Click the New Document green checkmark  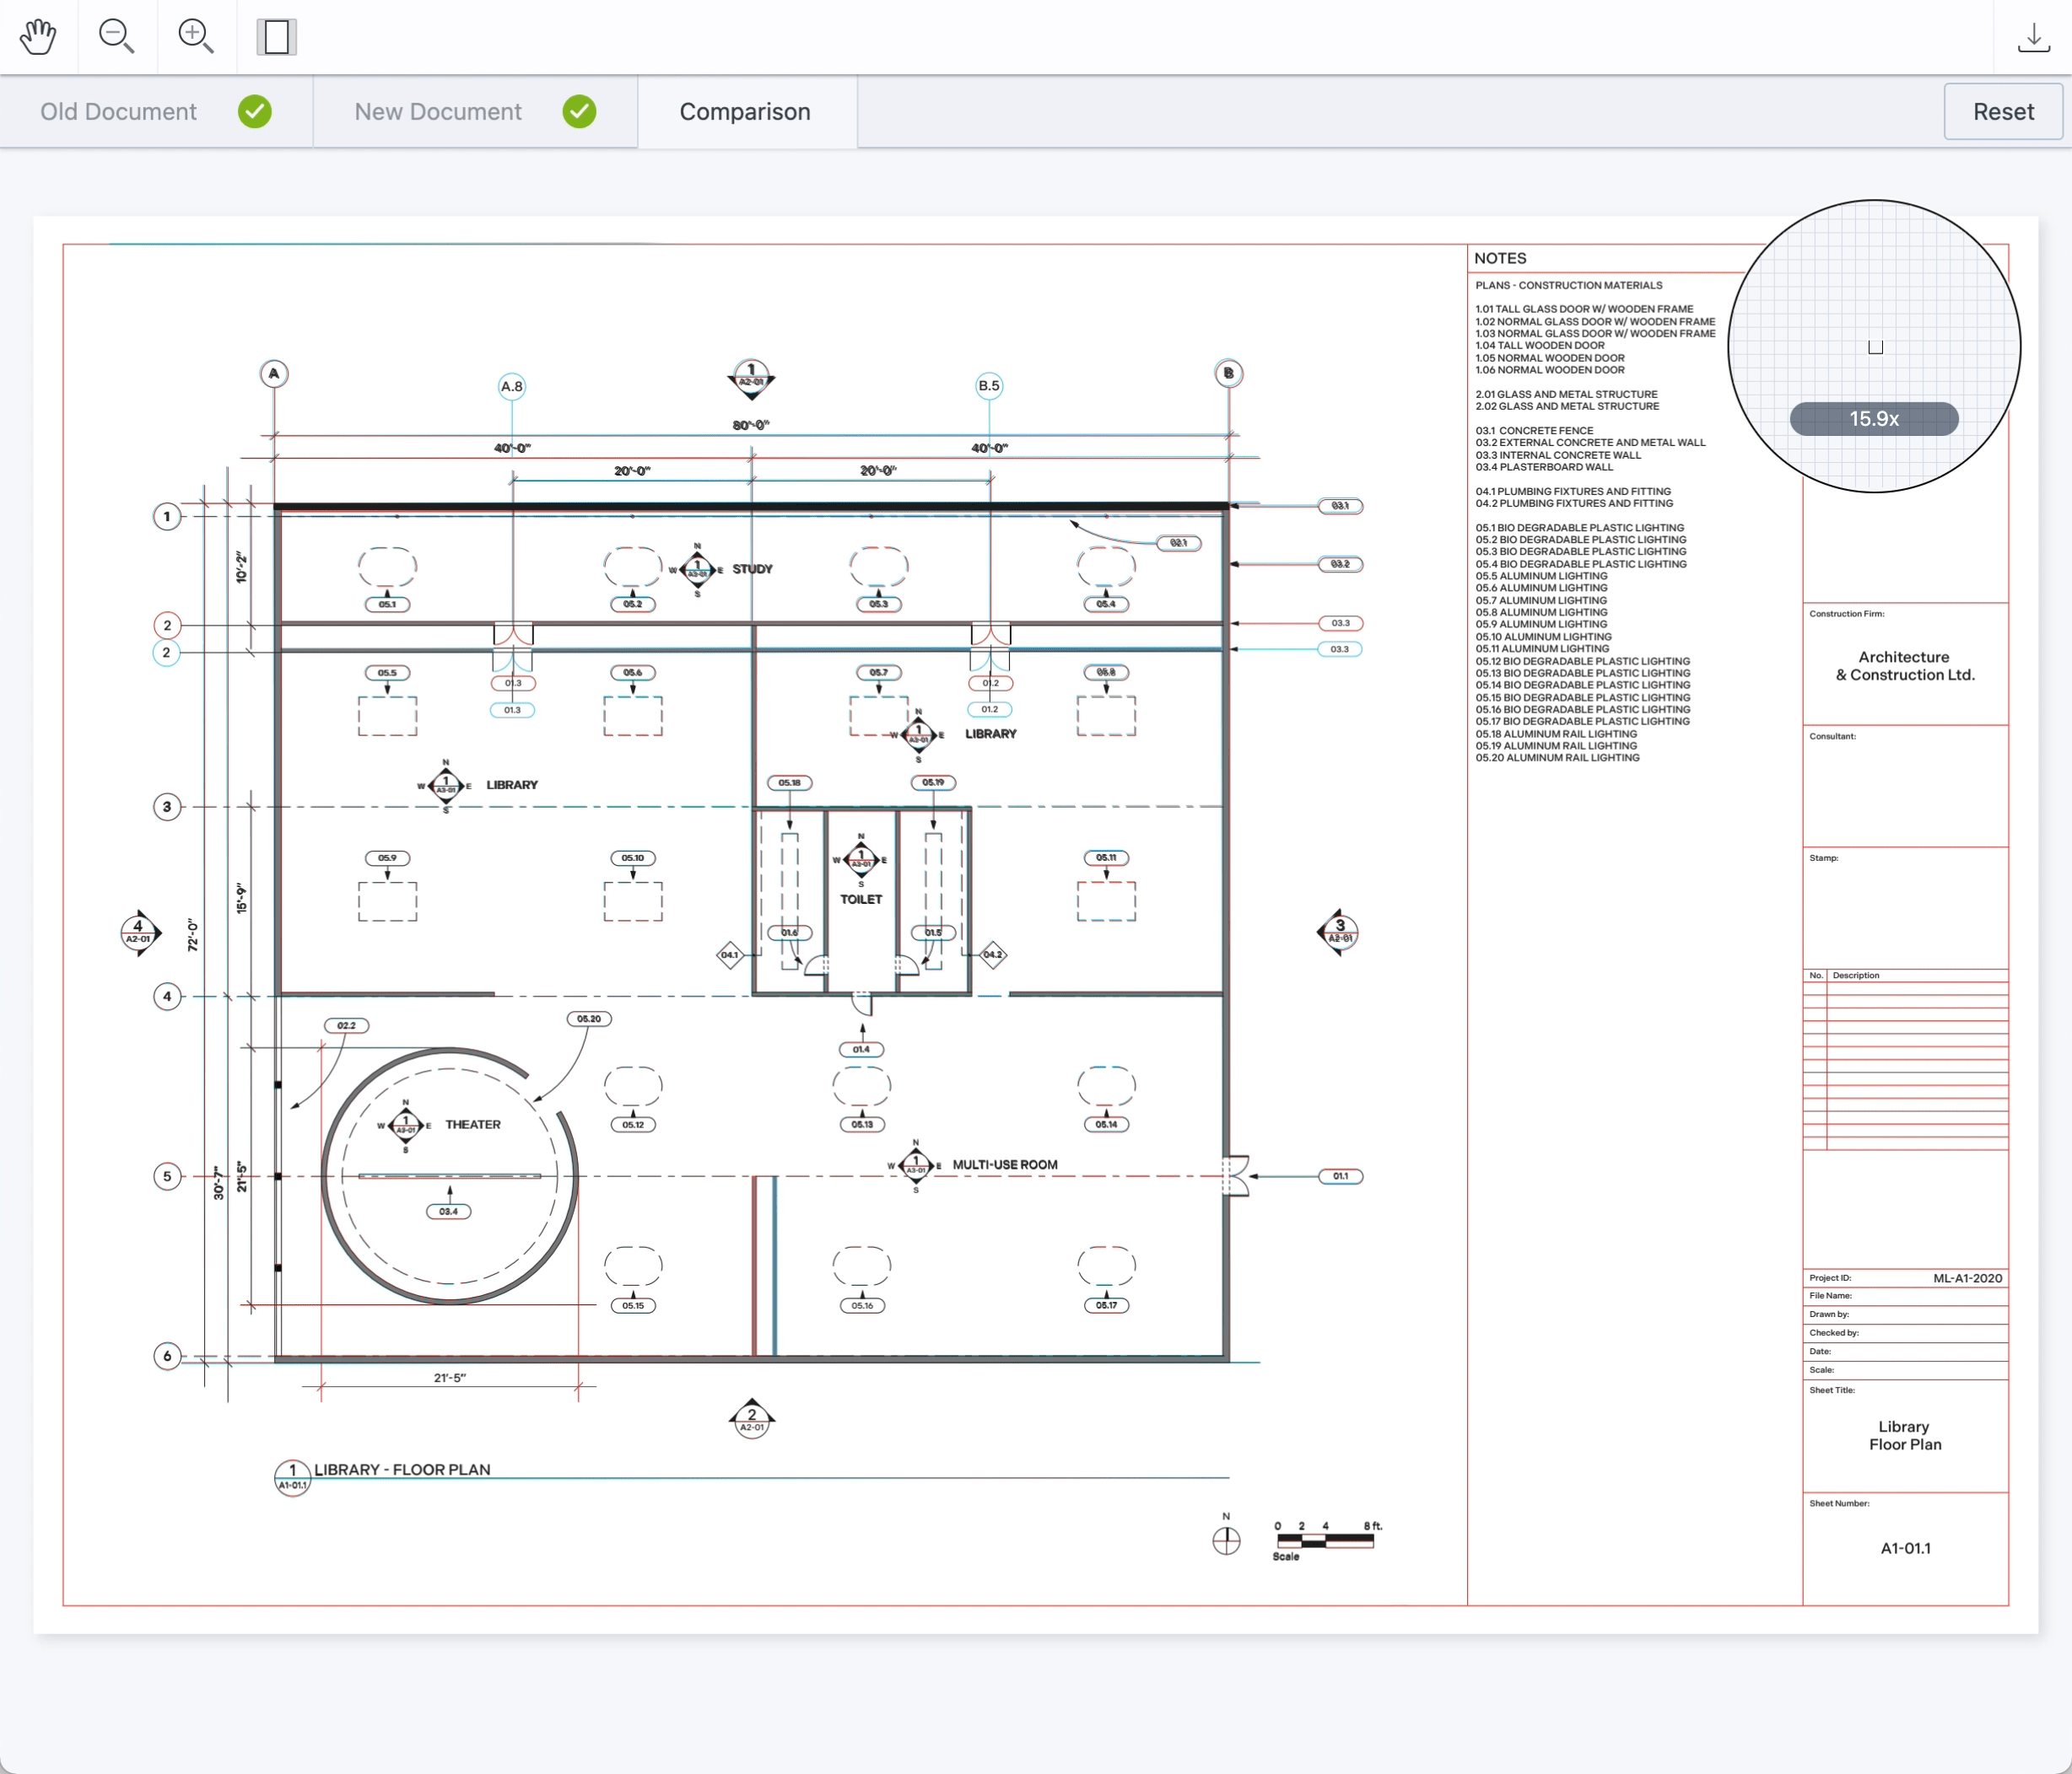coord(579,111)
